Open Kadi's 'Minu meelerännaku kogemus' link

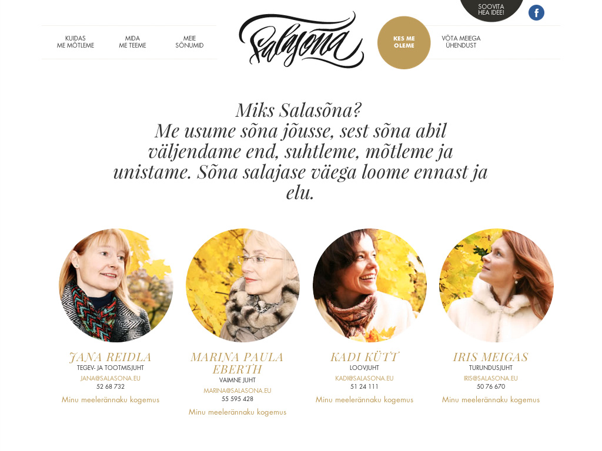(364, 399)
